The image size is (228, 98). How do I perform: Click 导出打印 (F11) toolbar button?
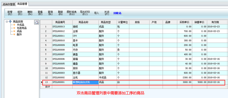coord(85,13)
